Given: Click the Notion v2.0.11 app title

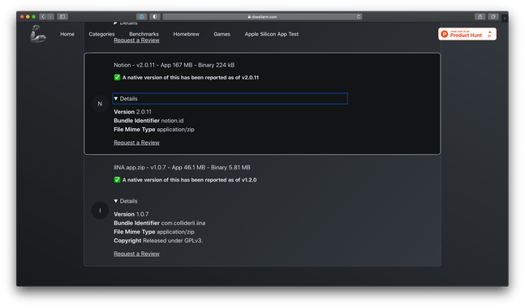Looking at the screenshot, I should (x=174, y=65).
